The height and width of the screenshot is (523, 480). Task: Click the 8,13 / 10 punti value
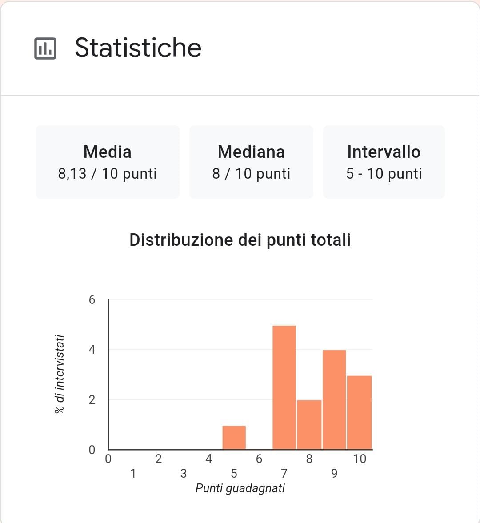(x=108, y=174)
